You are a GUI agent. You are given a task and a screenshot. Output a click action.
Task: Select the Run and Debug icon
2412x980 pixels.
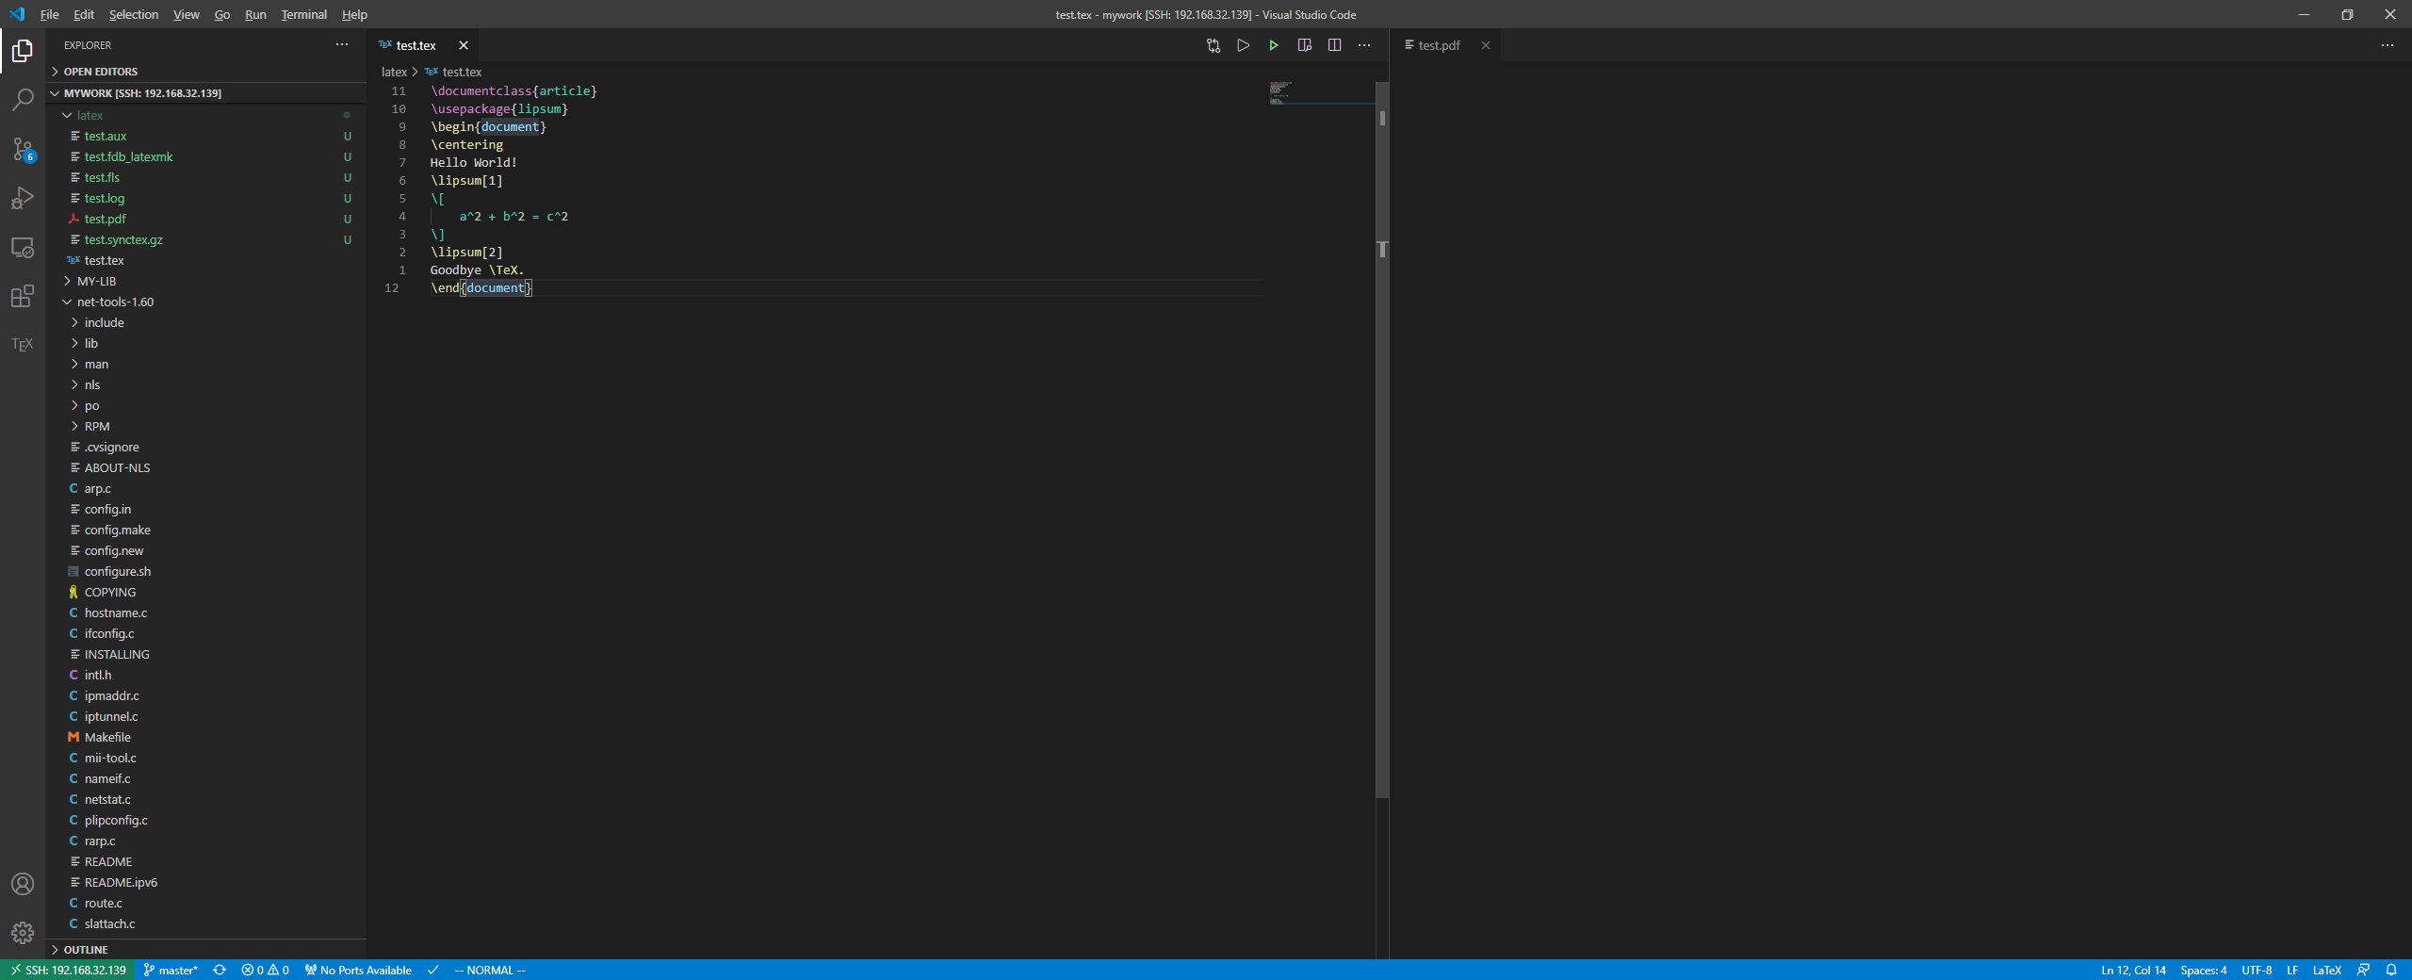pyautogui.click(x=22, y=198)
